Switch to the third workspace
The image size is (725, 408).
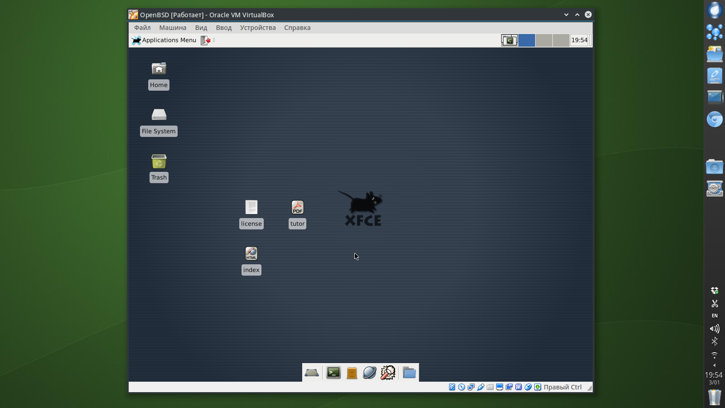(x=561, y=40)
